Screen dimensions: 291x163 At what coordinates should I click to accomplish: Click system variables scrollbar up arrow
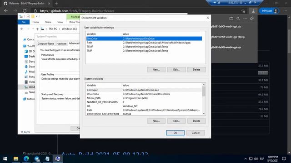204,85
